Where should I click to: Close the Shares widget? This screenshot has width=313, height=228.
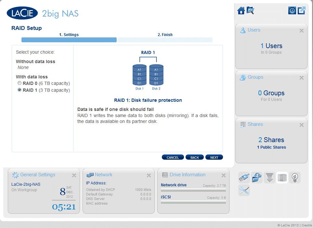tap(302, 125)
